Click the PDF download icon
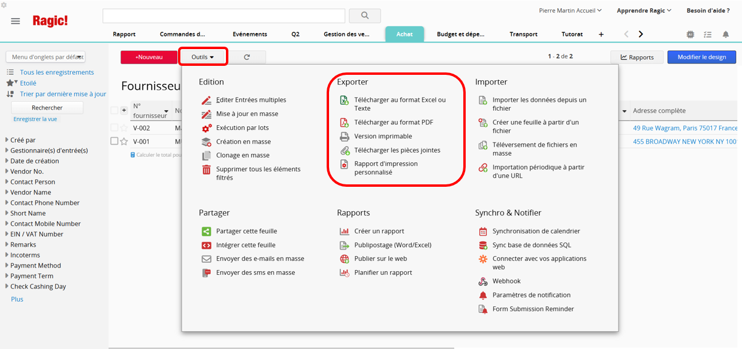The height and width of the screenshot is (349, 742). click(x=344, y=123)
